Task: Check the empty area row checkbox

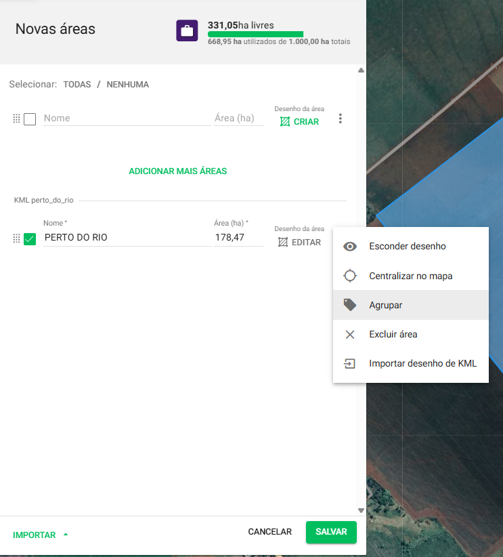Action: coord(30,119)
